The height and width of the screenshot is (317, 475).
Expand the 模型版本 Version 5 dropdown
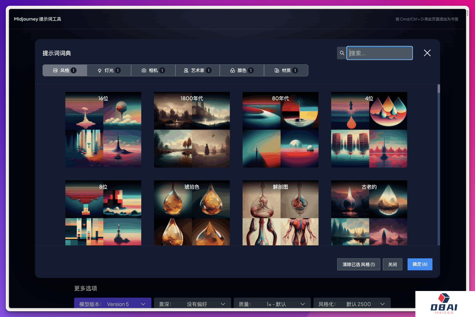(x=113, y=304)
